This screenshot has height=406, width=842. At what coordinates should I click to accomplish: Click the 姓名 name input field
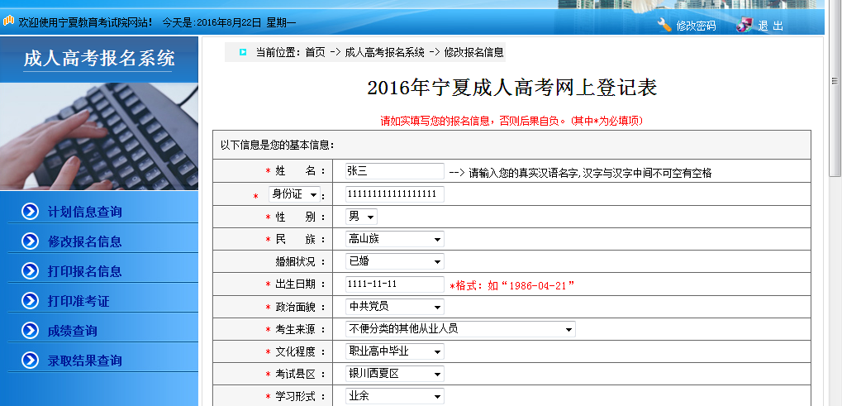click(x=394, y=171)
